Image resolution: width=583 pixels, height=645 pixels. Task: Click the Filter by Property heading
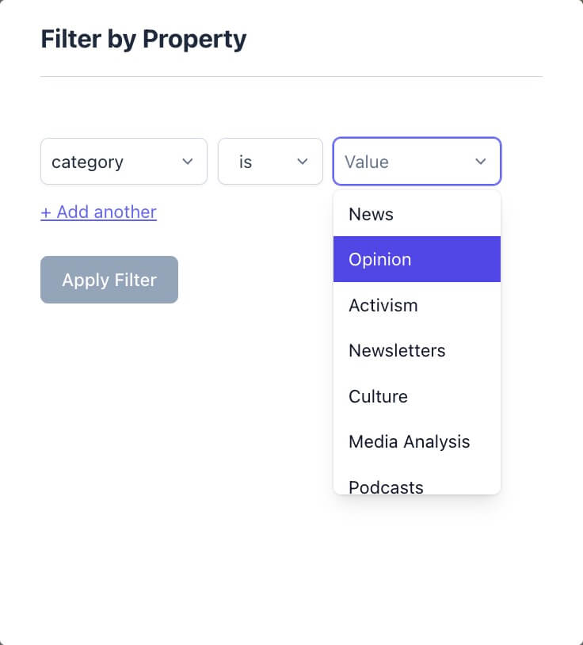(x=144, y=39)
